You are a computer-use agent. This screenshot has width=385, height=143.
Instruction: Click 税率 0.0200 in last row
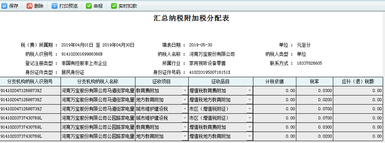tap(315, 137)
